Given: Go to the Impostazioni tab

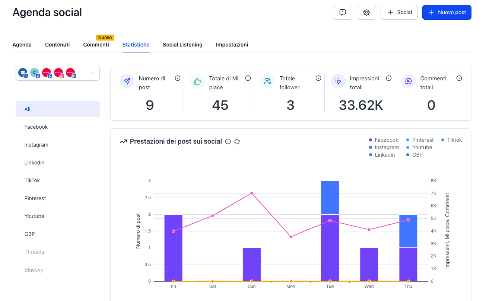Looking at the screenshot, I should [x=232, y=45].
